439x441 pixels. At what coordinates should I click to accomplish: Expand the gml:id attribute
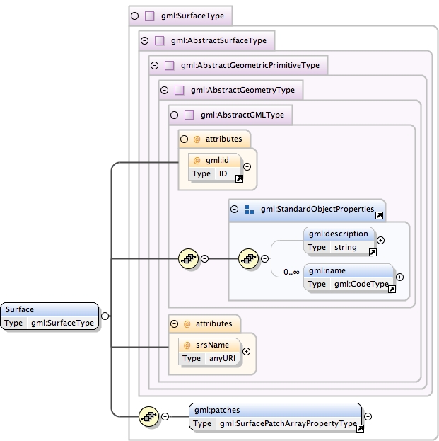[247, 167]
